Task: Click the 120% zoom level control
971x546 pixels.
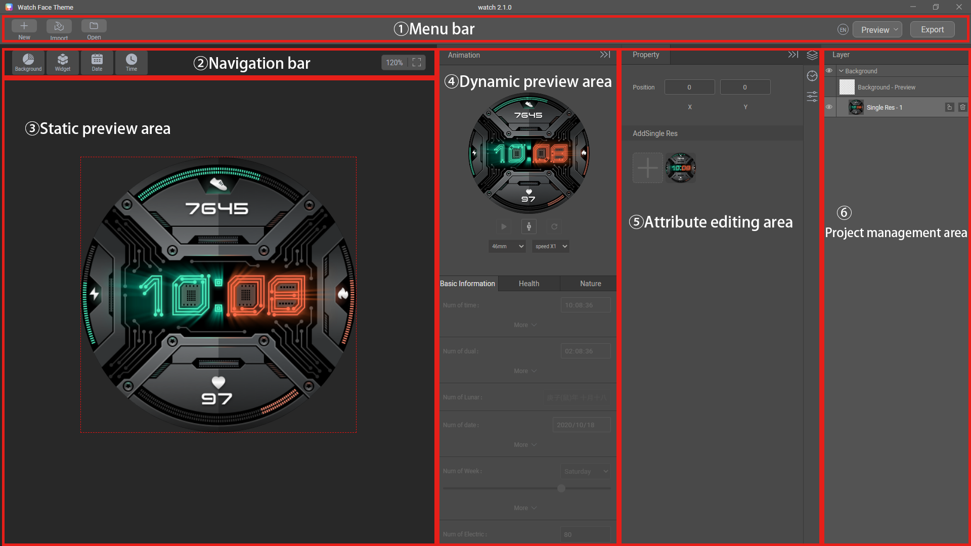Action: [394, 63]
